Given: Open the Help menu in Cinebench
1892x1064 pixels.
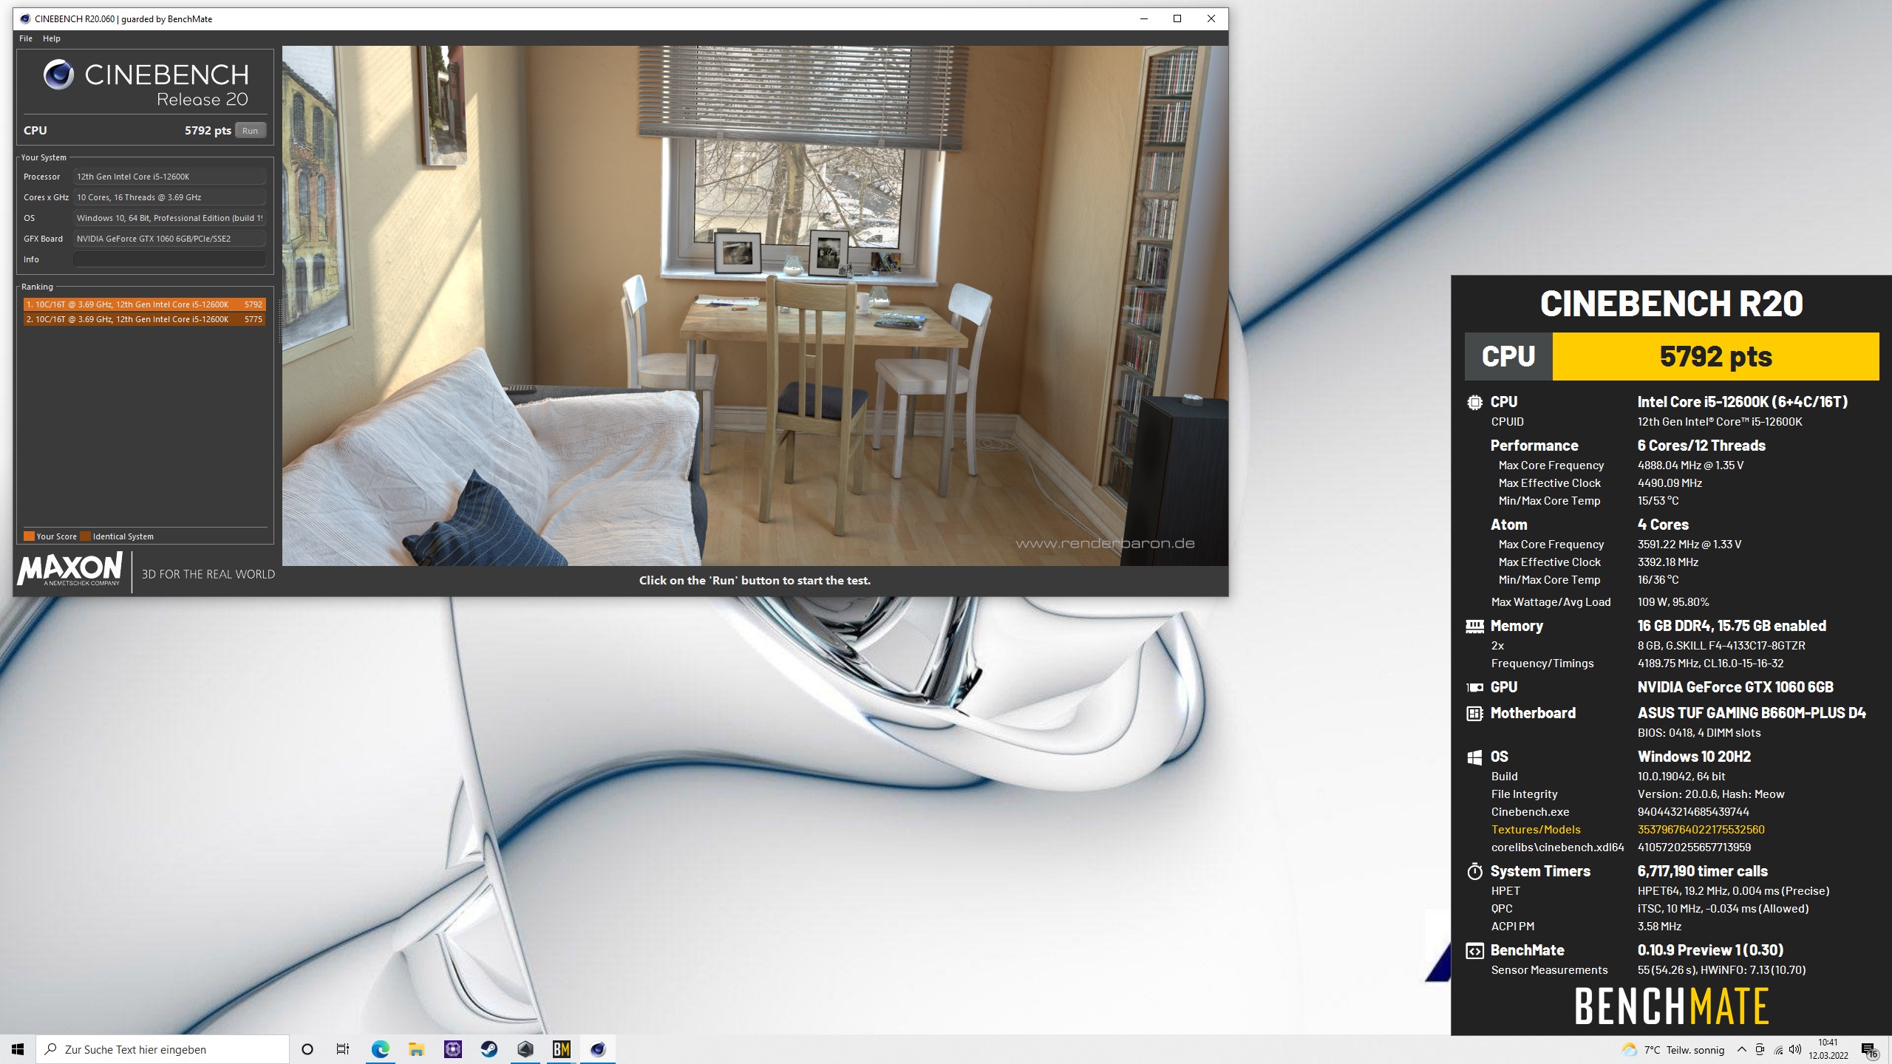Looking at the screenshot, I should pyautogui.click(x=52, y=38).
